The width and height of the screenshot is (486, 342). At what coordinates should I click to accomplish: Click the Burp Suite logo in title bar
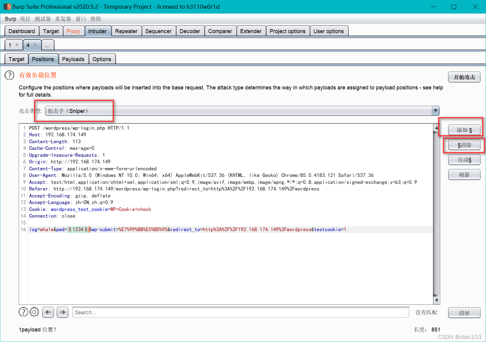point(7,7)
